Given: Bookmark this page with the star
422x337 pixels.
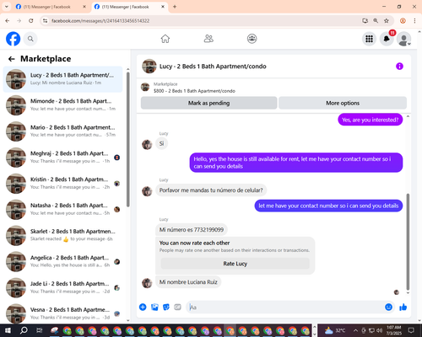Looking at the screenshot, I should point(387,21).
